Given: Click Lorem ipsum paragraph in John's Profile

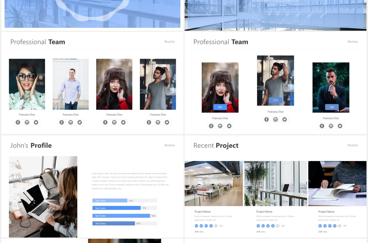Looking at the screenshot, I should point(130,181).
